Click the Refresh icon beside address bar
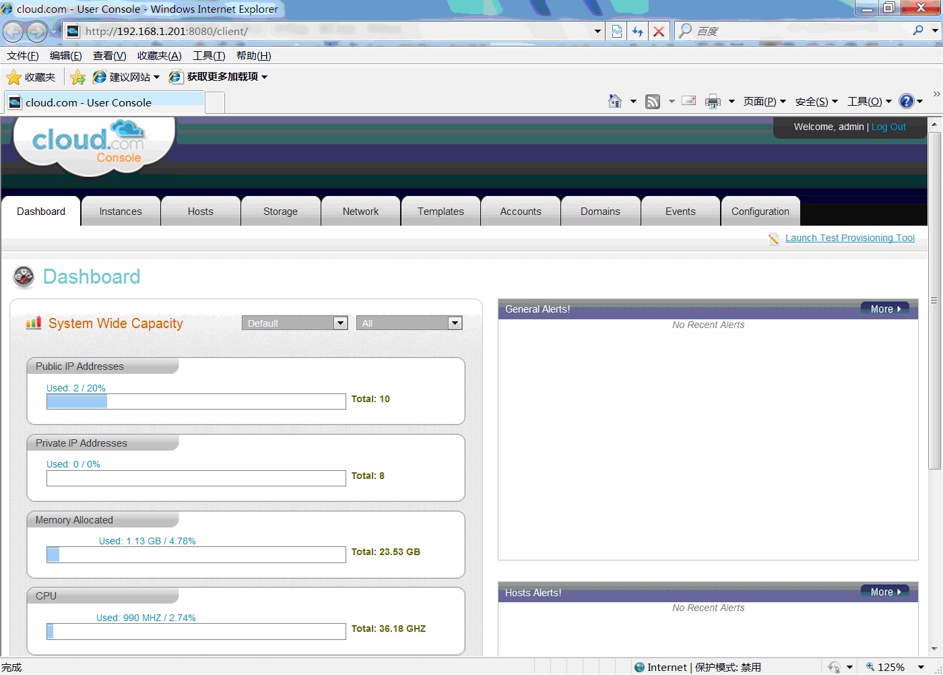This screenshot has width=943, height=675. (x=637, y=31)
